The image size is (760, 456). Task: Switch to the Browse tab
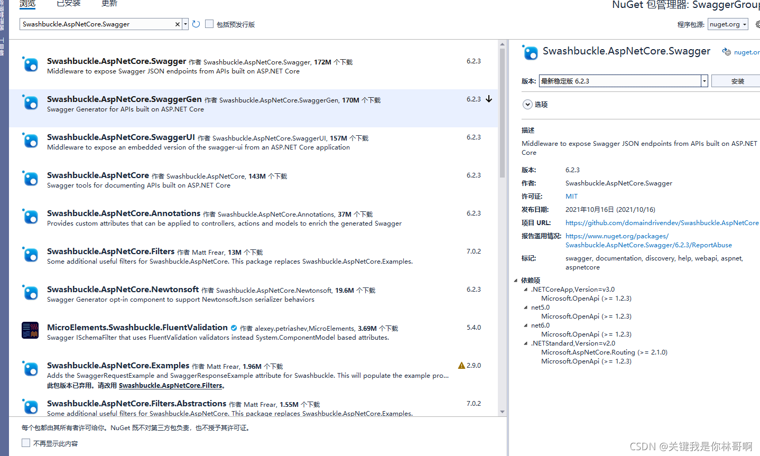(27, 3)
